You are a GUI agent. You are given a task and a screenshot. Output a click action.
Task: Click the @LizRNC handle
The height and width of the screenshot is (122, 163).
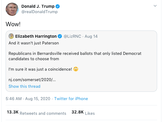72,36
